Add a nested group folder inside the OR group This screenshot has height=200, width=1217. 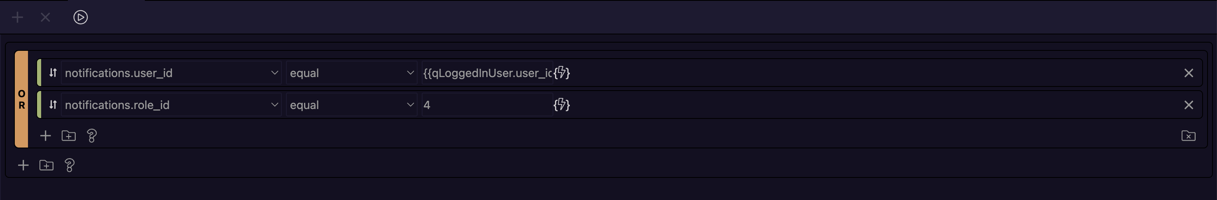[69, 136]
